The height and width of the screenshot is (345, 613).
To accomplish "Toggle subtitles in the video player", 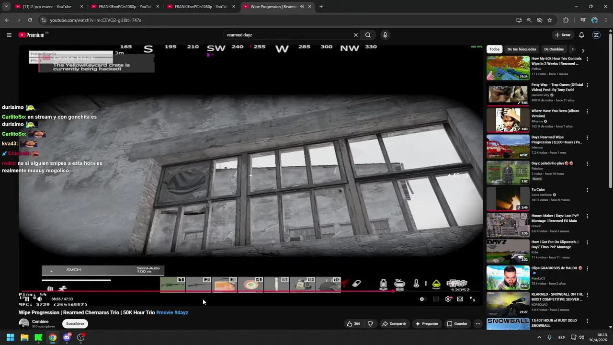I will (436, 299).
